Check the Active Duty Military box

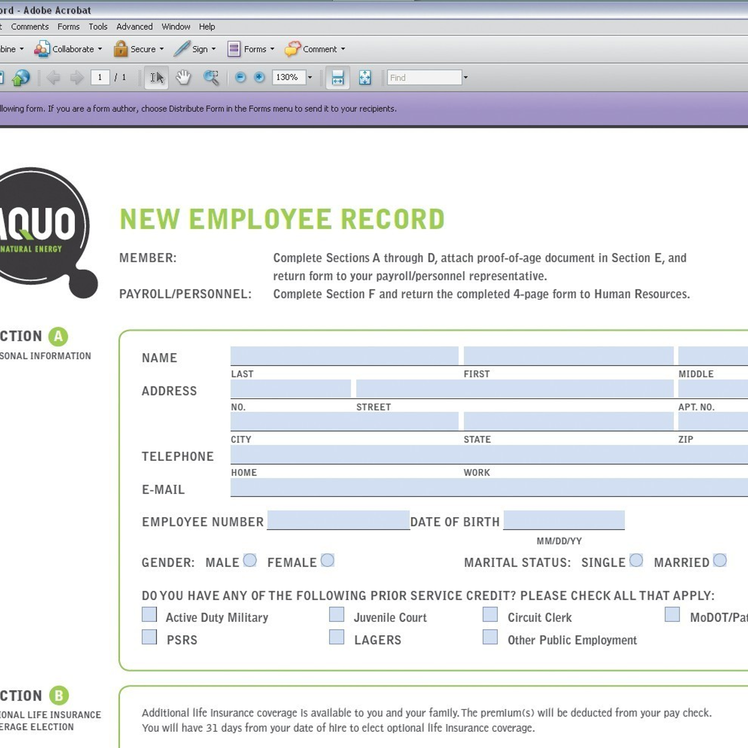[x=149, y=614]
